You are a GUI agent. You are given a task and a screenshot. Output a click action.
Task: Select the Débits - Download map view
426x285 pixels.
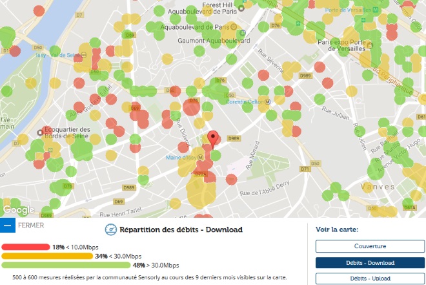(x=370, y=262)
